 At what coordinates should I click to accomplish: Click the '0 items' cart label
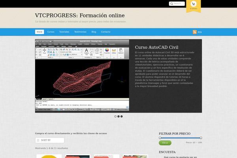coord(194,9)
